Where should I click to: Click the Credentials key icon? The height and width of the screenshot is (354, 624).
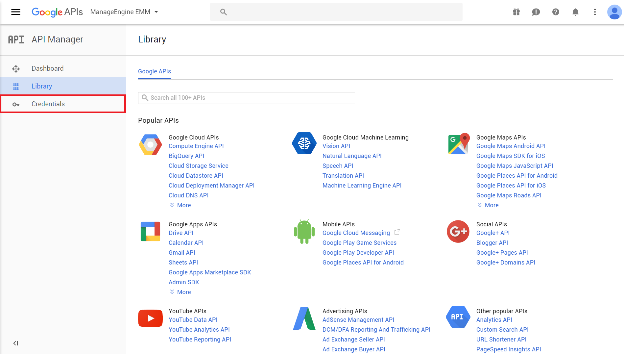coord(16,104)
